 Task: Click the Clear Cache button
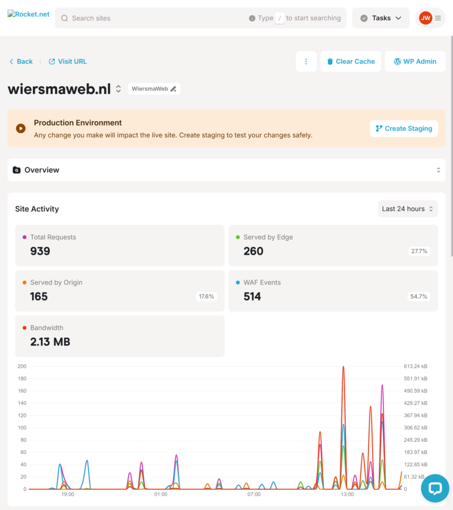pyautogui.click(x=350, y=61)
